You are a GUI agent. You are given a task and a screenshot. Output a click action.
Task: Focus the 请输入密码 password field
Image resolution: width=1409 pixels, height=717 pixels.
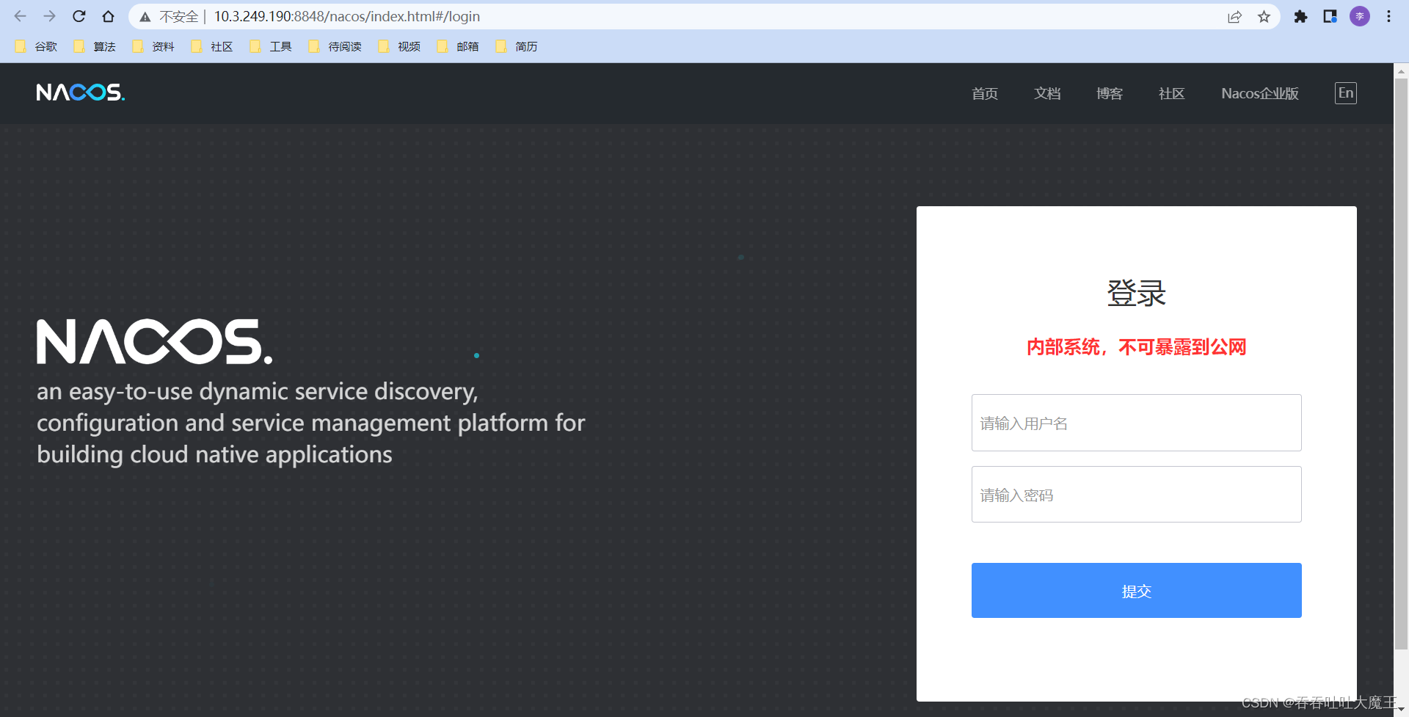[1137, 495]
